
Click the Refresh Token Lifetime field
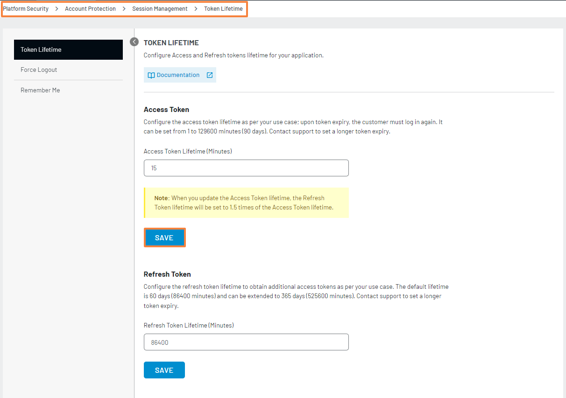tap(246, 342)
